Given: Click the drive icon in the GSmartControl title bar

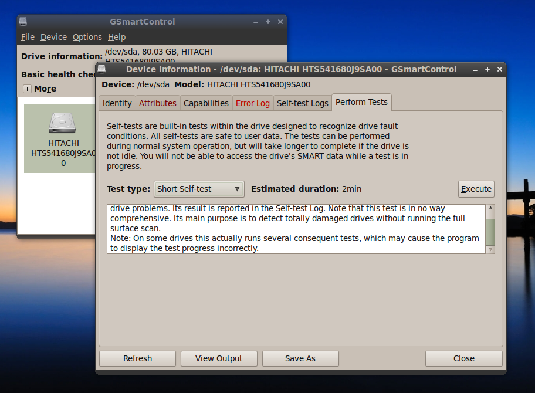Looking at the screenshot, I should tap(23, 22).
